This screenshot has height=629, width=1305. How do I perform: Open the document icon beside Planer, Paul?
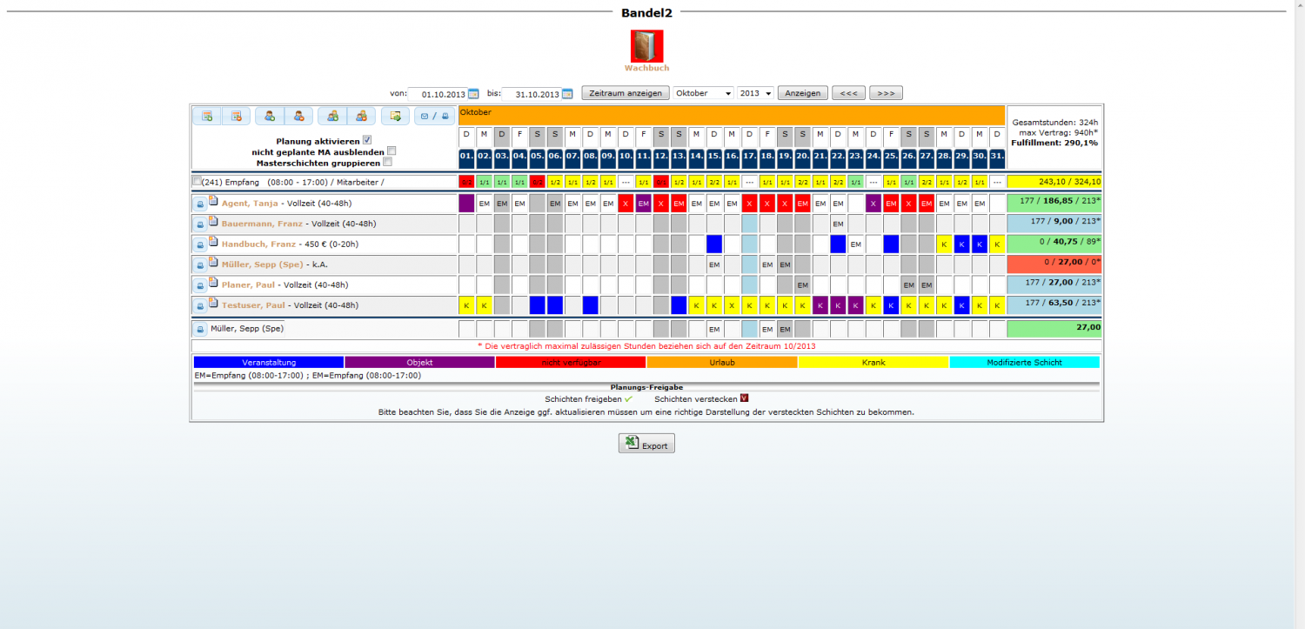(213, 283)
